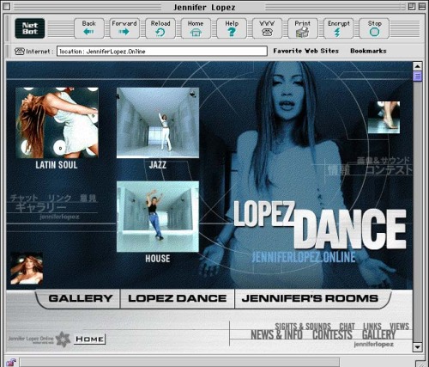The width and height of the screenshot is (429, 367).
Task: Click the Back arrow toolbar button
Action: point(89,28)
